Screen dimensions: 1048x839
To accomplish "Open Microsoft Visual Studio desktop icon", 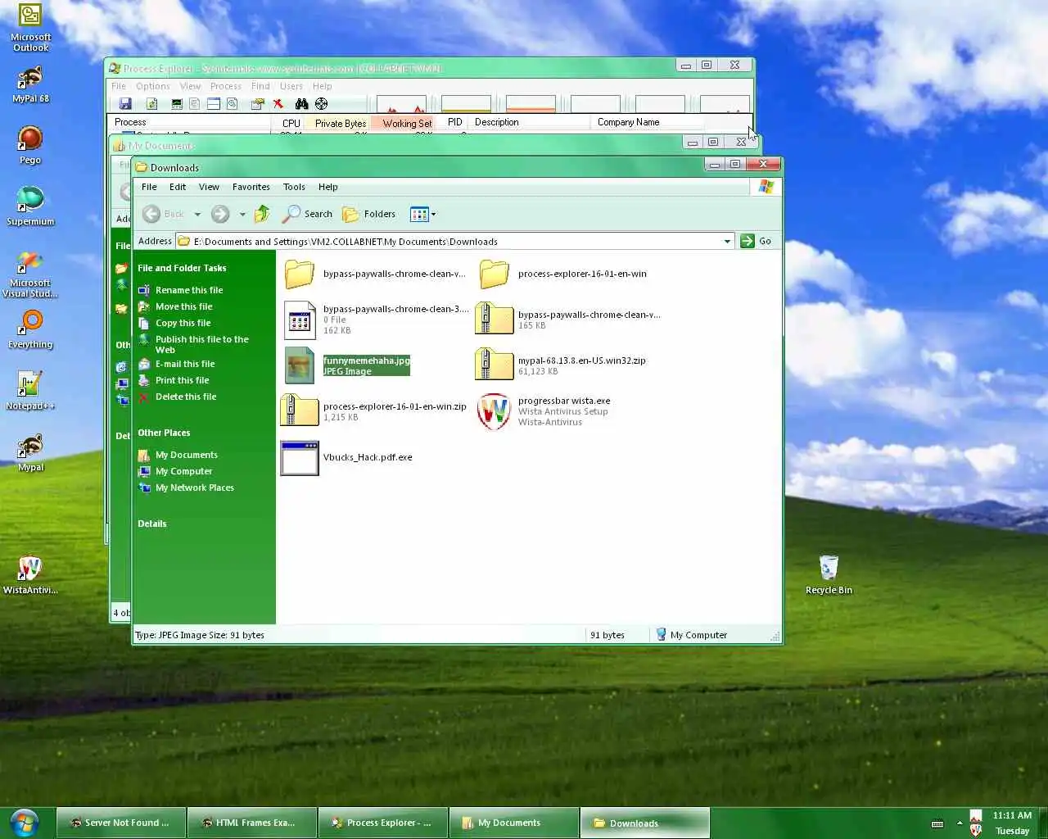I will pos(30,274).
